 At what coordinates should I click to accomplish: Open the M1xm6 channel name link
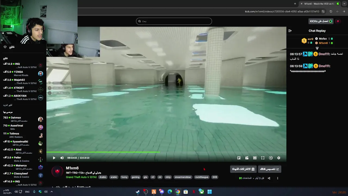[72, 168]
